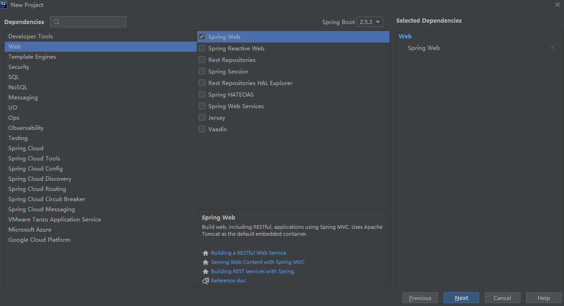Click the Next button
The height and width of the screenshot is (306, 564).
[x=461, y=298]
